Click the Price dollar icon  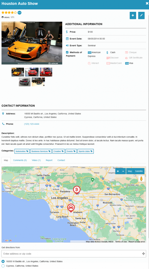tap(67, 32)
